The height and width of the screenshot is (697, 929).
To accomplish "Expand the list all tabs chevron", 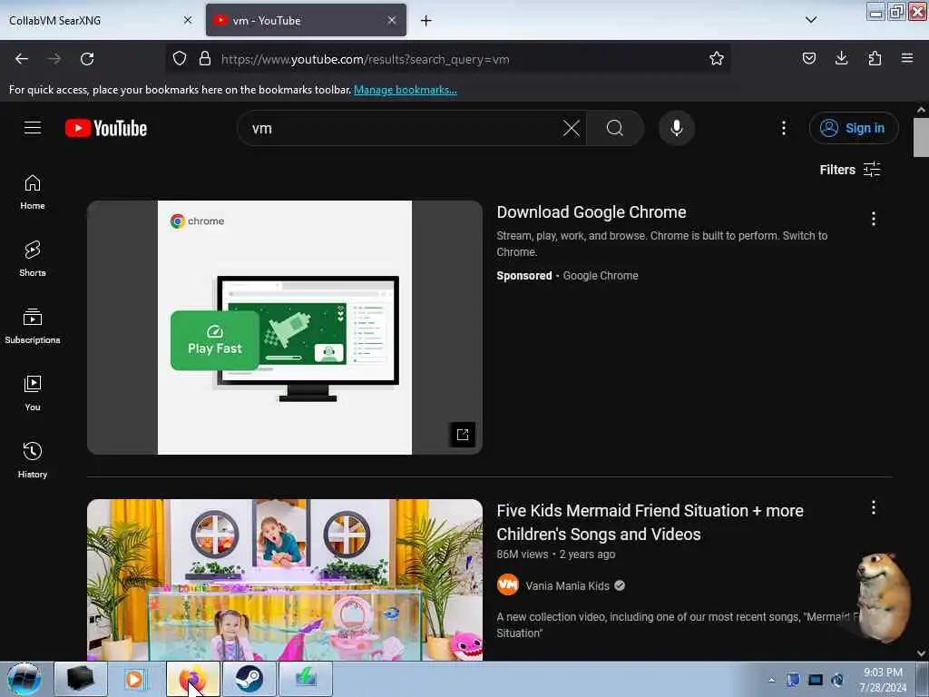I will click(x=811, y=20).
